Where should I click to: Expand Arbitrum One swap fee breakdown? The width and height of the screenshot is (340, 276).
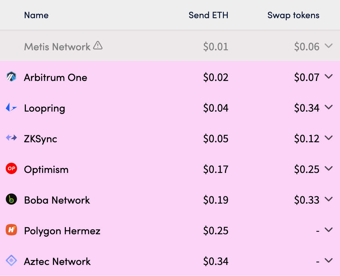tap(329, 76)
